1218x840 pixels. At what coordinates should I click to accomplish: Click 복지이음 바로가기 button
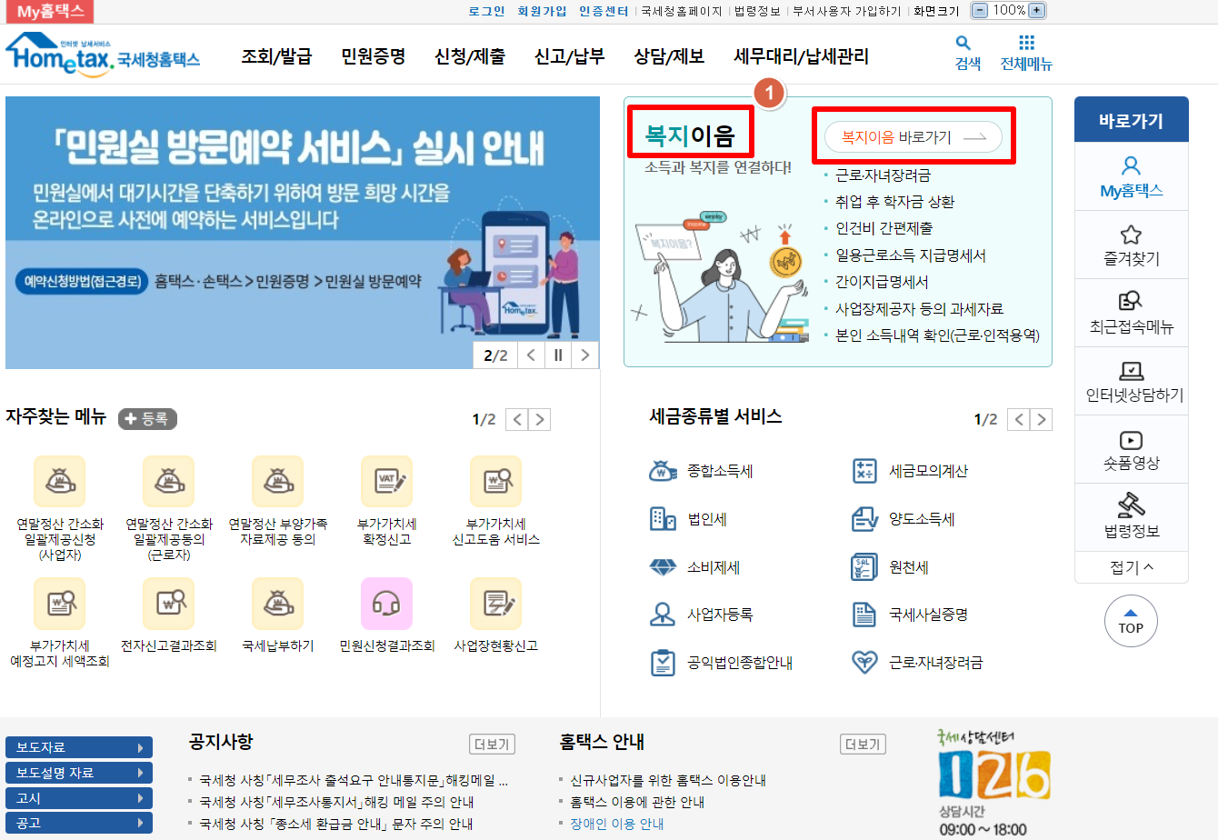tap(913, 137)
